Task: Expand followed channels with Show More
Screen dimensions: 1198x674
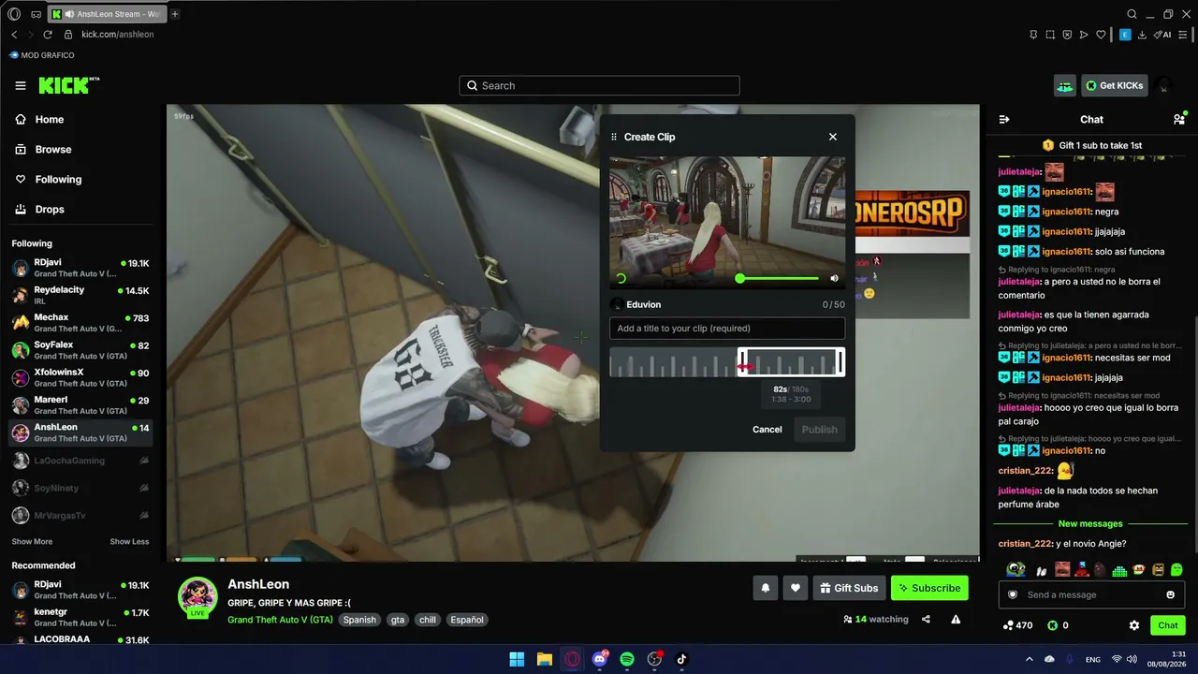Action: 32,542
